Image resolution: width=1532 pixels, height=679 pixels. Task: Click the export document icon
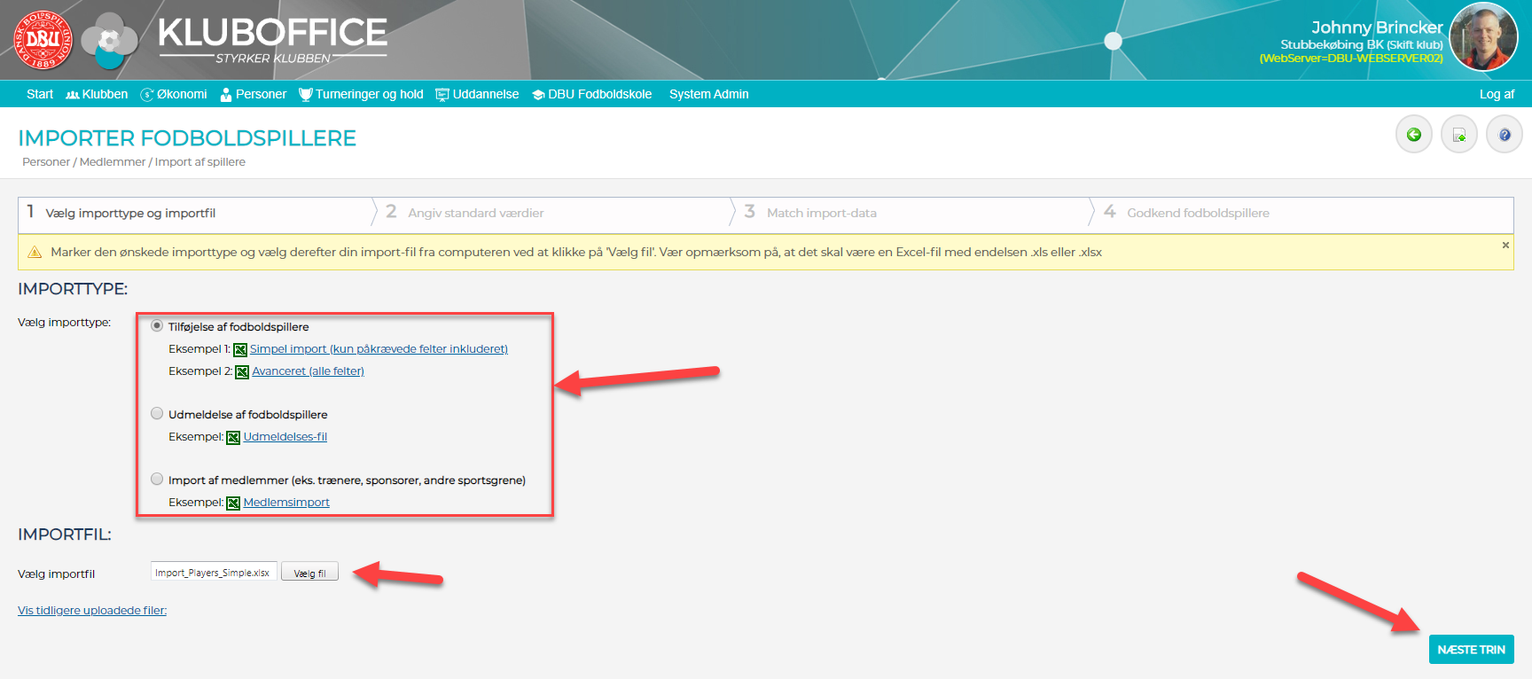pos(1458,135)
